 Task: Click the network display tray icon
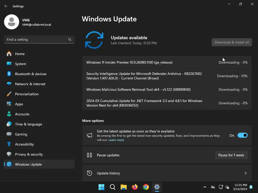click(x=221, y=187)
